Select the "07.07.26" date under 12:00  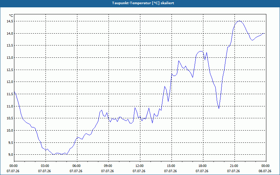[139, 171]
